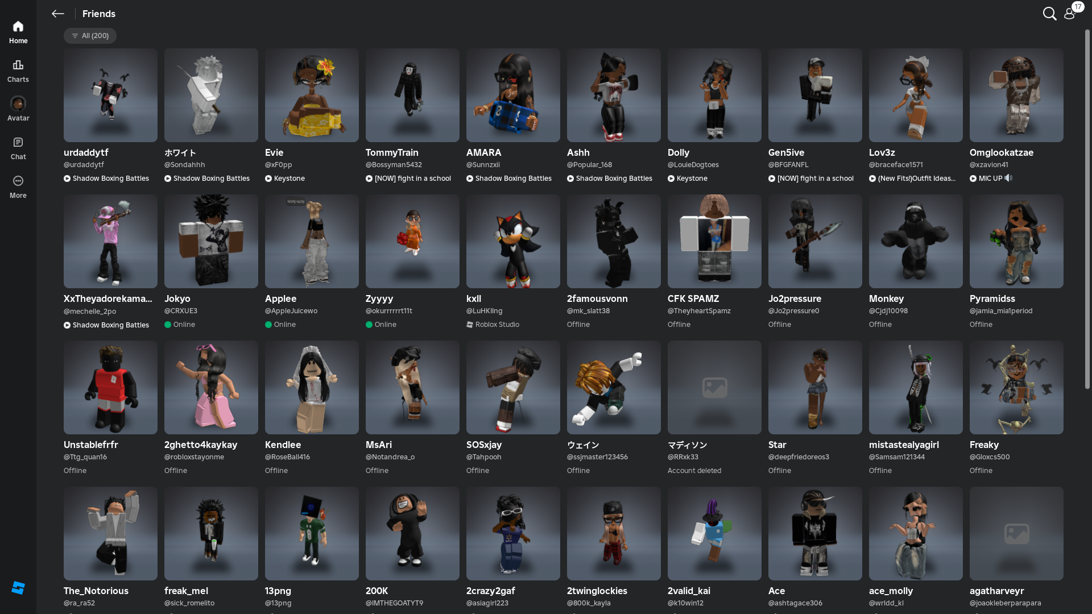Open the search magnifier icon
The width and height of the screenshot is (1092, 614).
coord(1049,14)
